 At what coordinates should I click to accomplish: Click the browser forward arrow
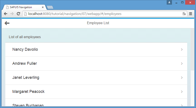[12, 14]
